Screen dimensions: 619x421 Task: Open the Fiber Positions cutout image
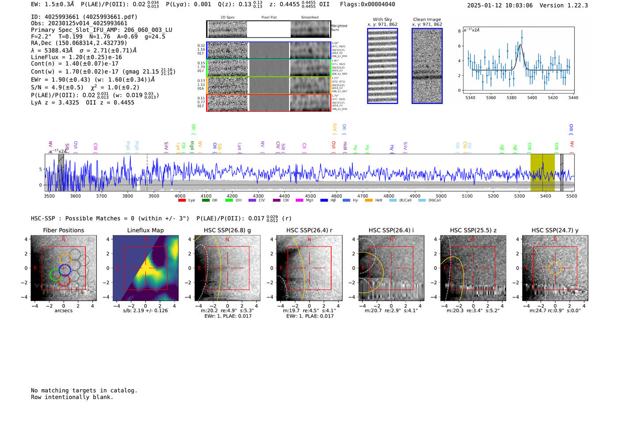tap(64, 268)
